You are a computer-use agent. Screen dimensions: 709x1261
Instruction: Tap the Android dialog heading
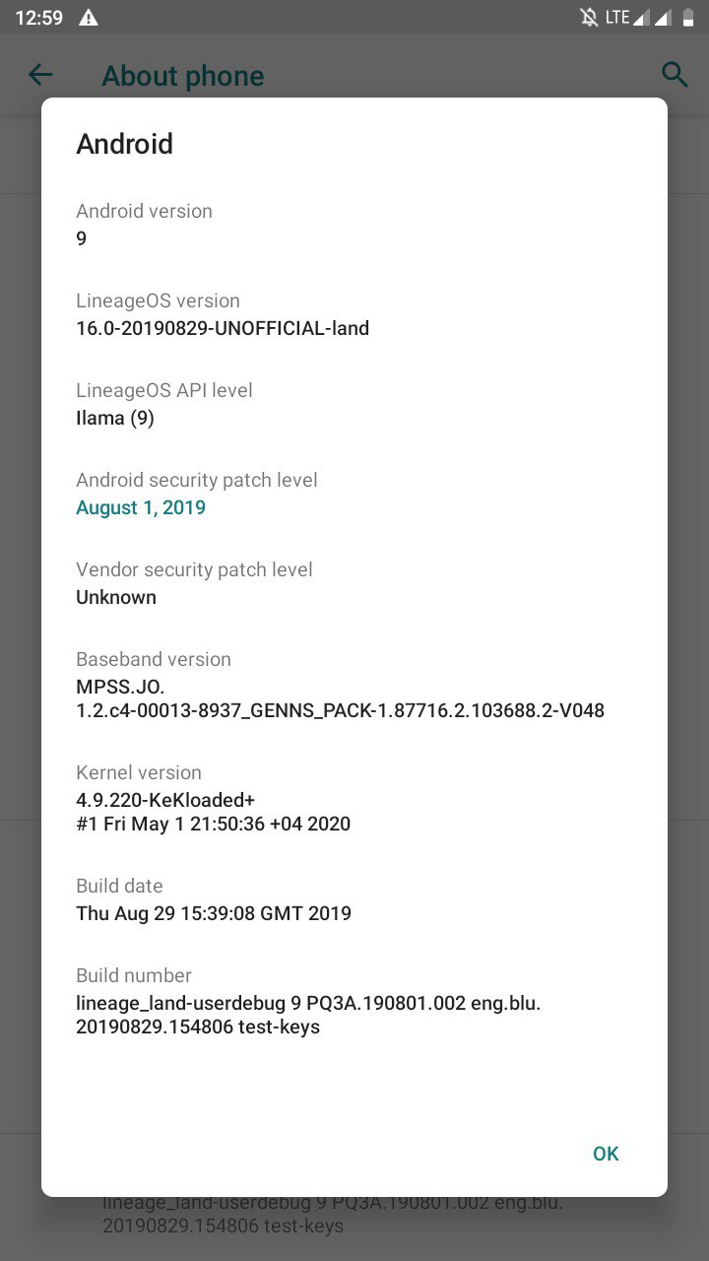[125, 144]
